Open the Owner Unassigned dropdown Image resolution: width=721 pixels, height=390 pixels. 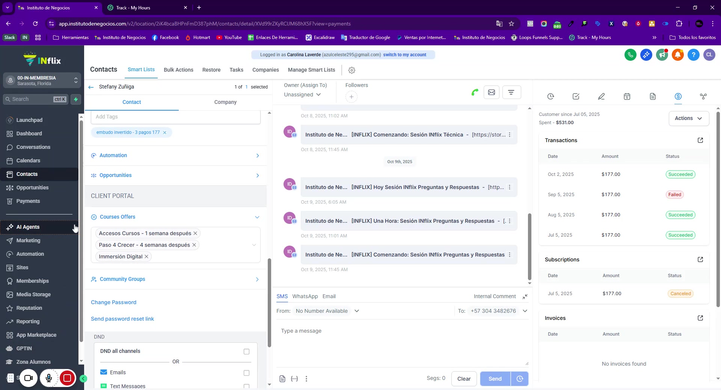click(x=302, y=94)
